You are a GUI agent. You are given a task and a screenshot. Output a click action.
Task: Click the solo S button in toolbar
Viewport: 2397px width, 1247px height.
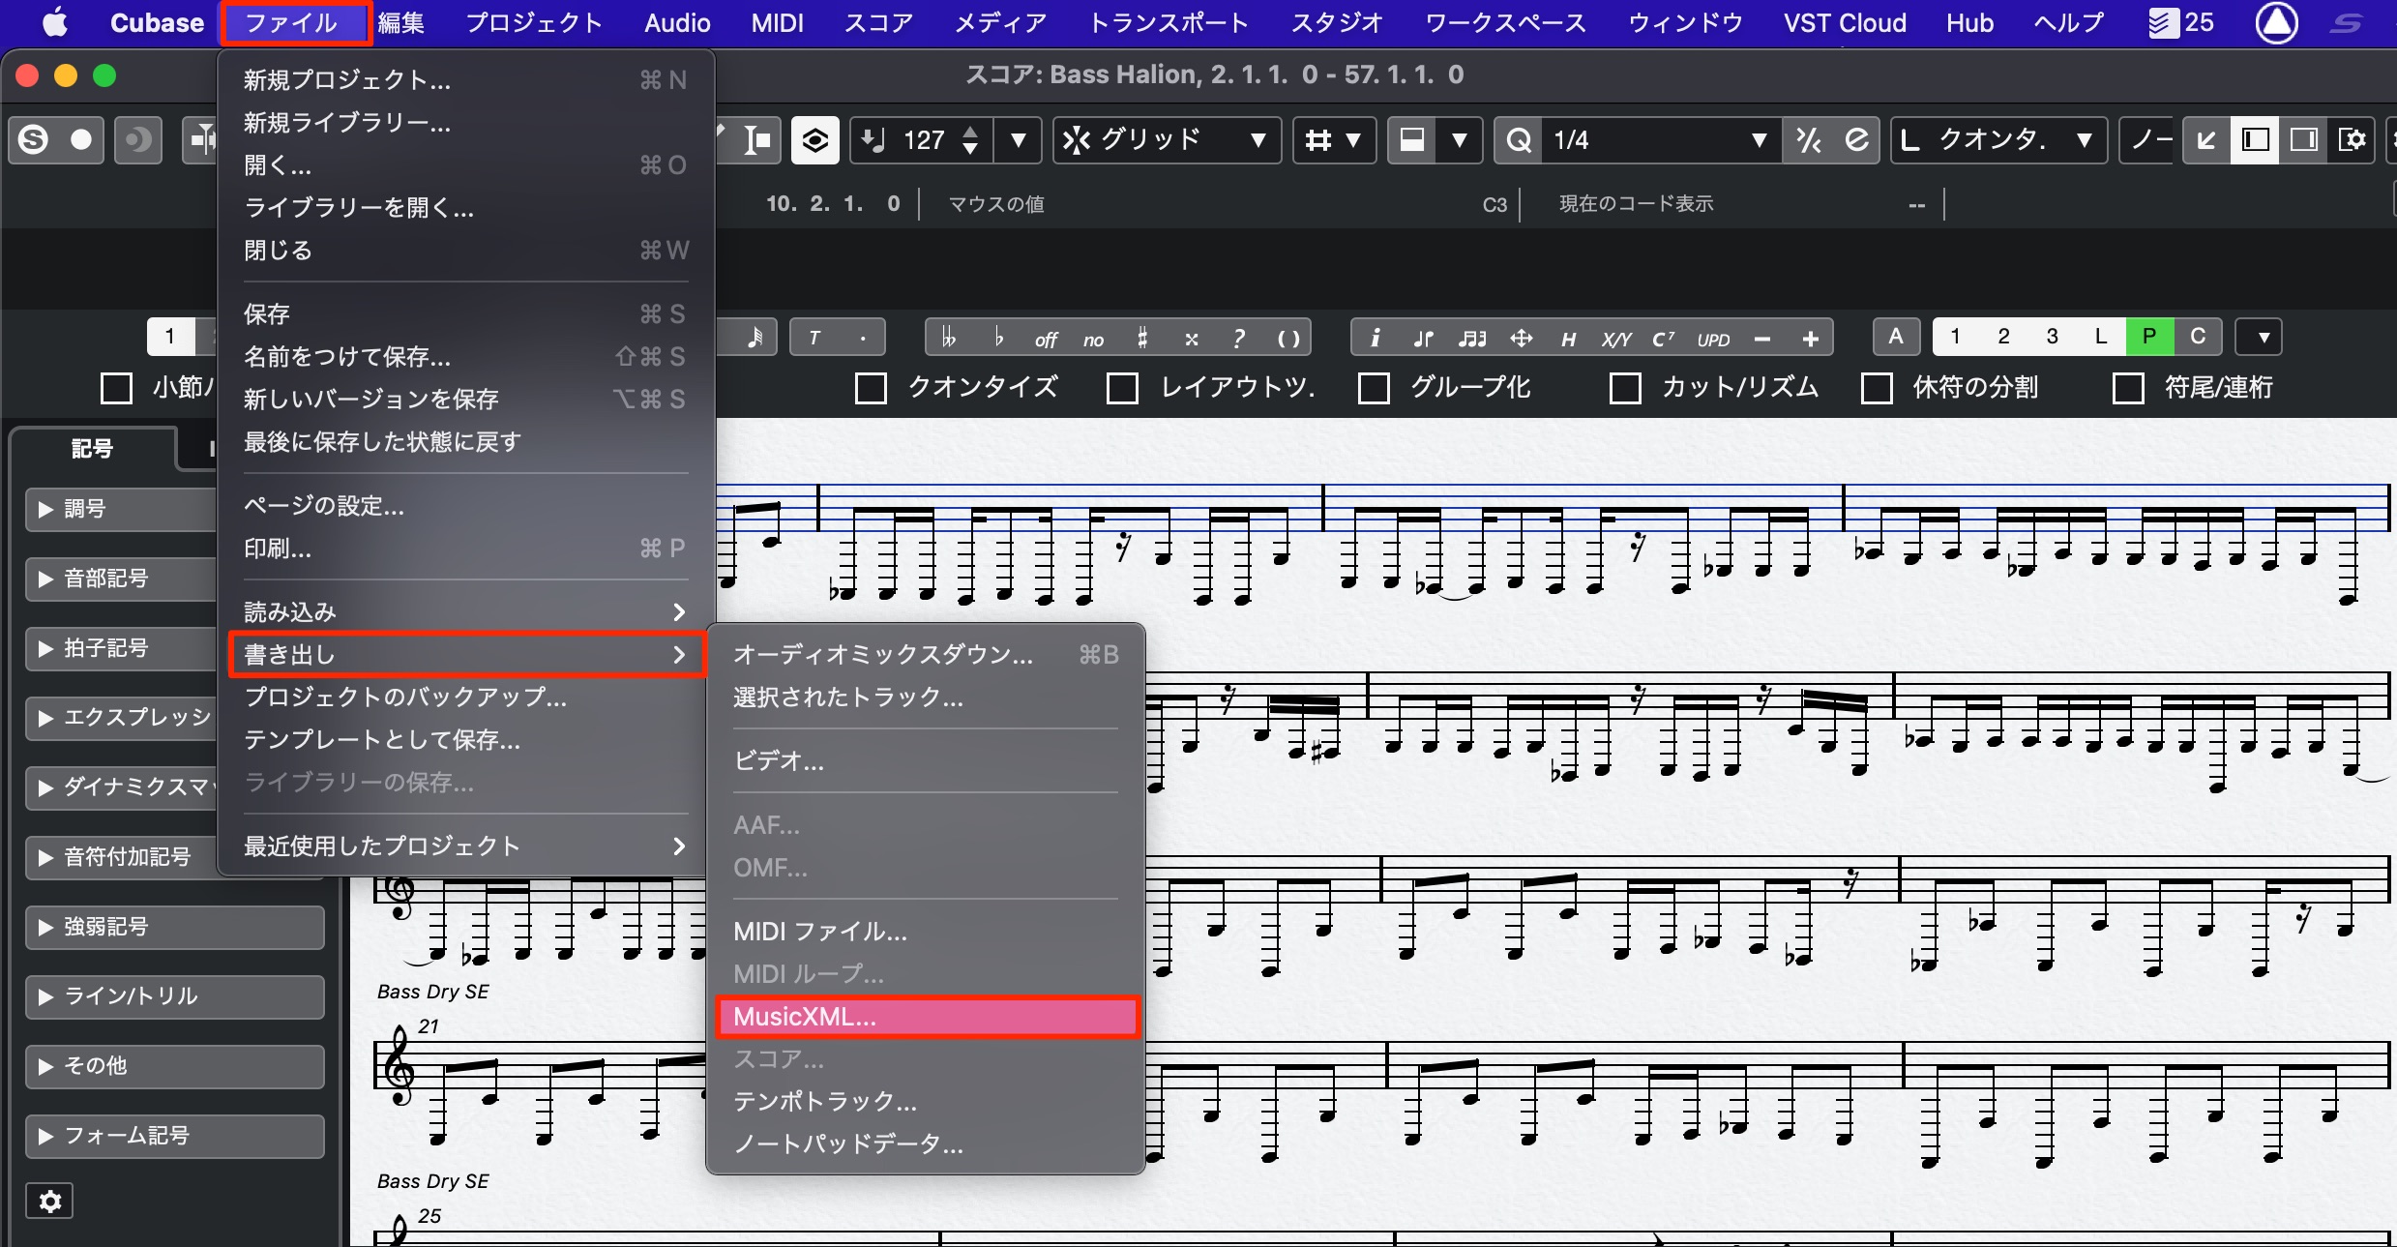34,140
